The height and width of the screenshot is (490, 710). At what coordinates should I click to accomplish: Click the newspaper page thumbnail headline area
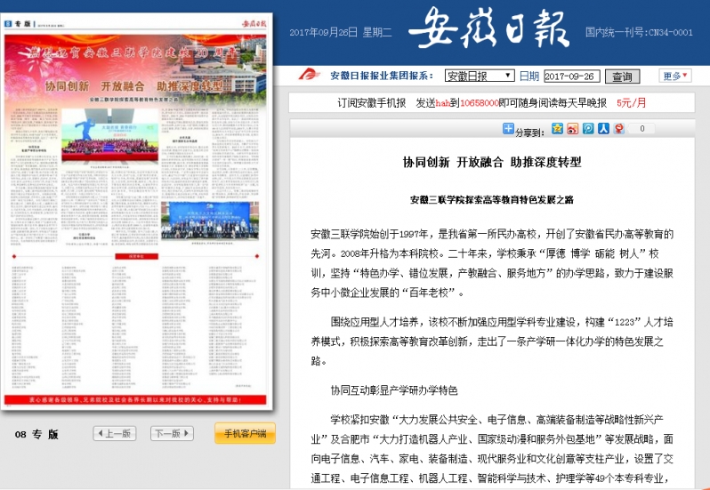pos(138,87)
